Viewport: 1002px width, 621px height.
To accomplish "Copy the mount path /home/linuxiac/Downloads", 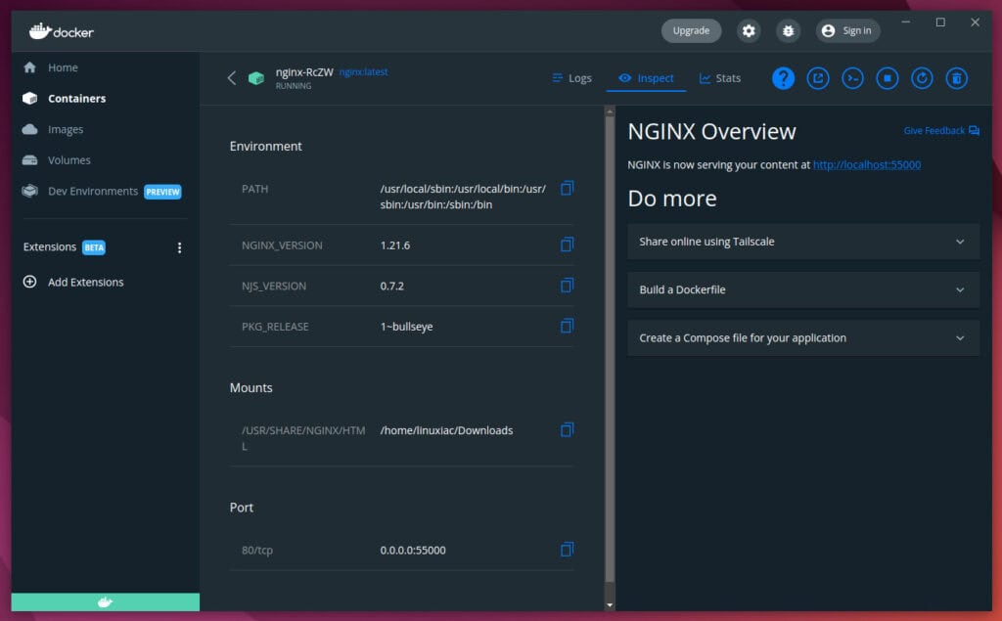I will pos(567,430).
